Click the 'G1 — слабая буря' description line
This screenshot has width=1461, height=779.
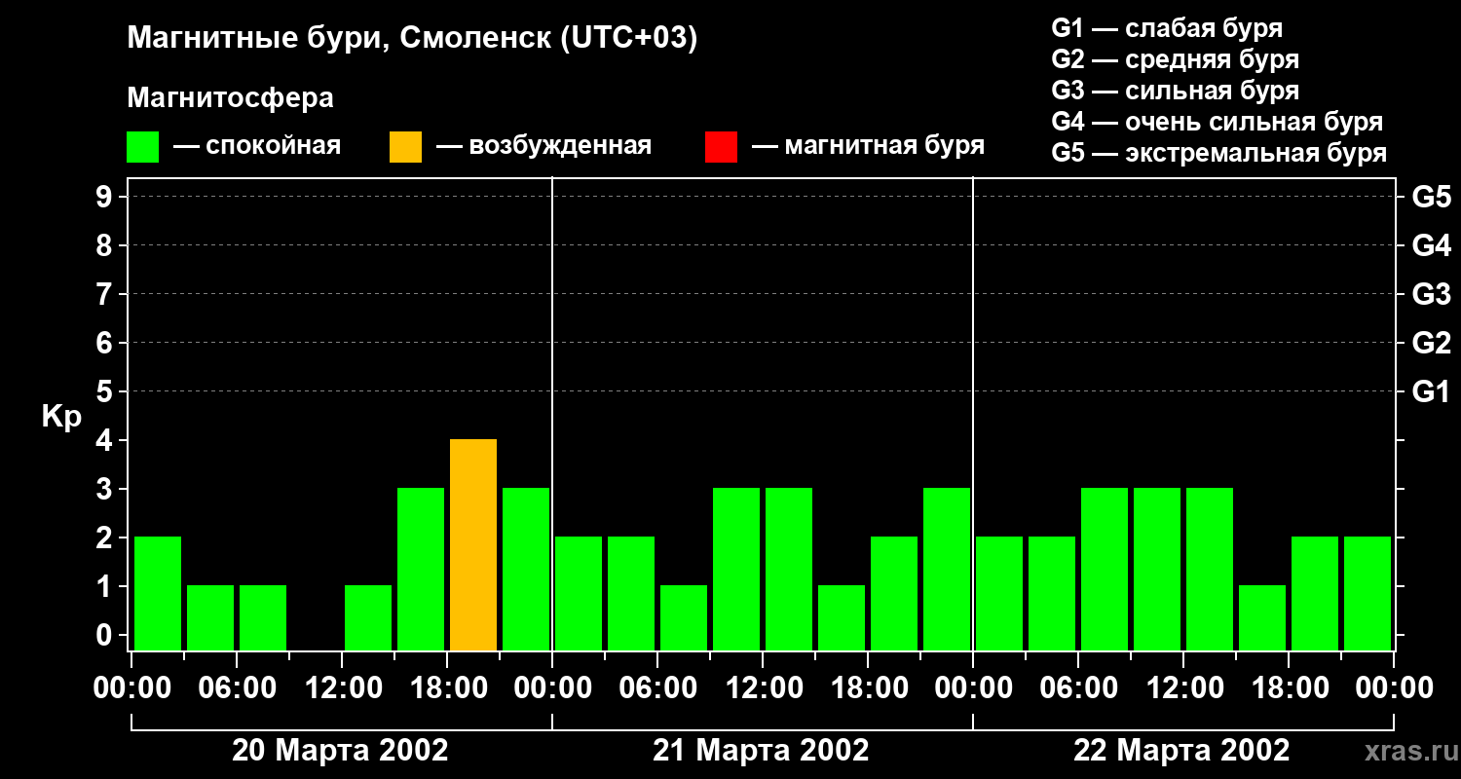pos(1167,28)
